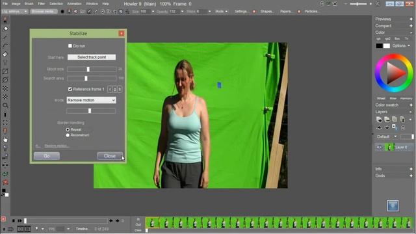Image resolution: width=416 pixels, height=234 pixels.
Task: Move layer up arrow icon
Action: tap(379, 127)
